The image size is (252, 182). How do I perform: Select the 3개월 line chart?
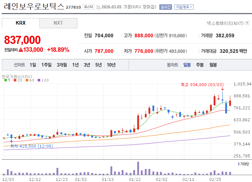pos(62,65)
